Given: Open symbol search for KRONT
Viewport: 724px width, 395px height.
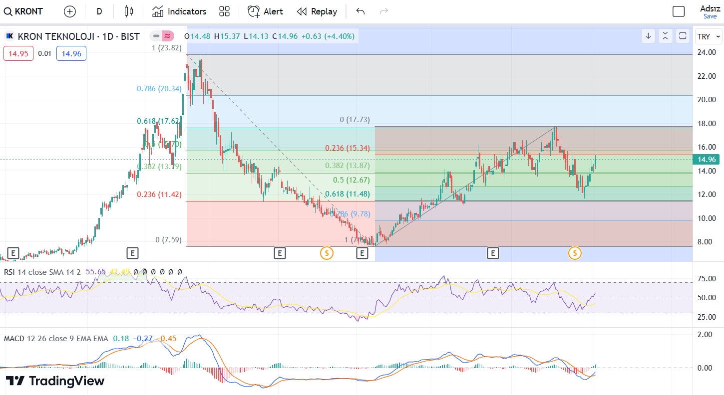Looking at the screenshot, I should click(24, 11).
